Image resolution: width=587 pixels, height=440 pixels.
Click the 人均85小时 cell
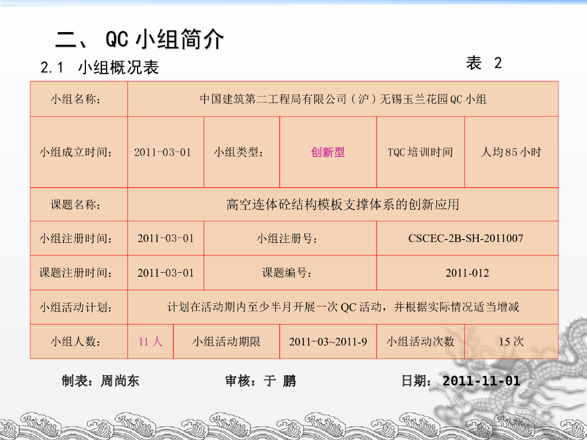click(511, 152)
